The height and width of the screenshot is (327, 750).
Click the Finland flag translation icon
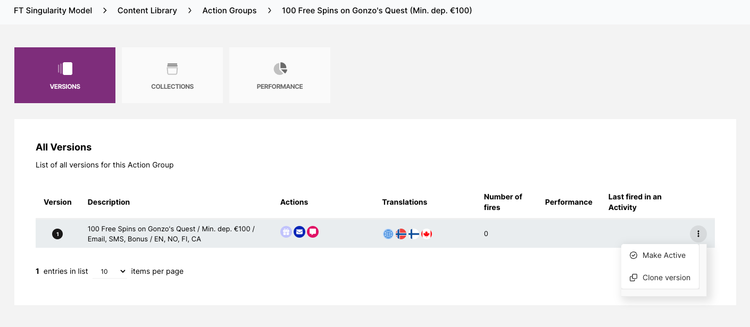414,234
